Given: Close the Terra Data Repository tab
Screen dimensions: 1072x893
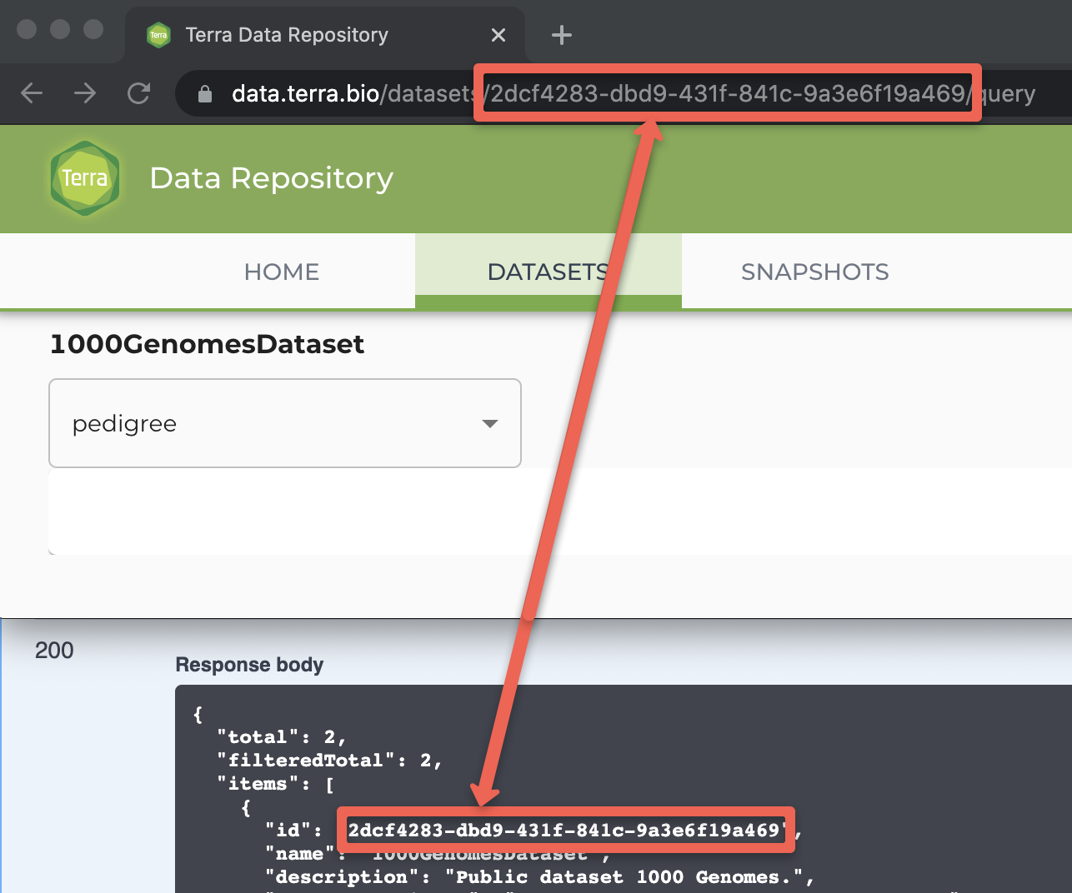Looking at the screenshot, I should [498, 35].
